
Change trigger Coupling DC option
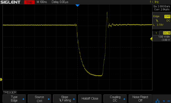pos(115,99)
